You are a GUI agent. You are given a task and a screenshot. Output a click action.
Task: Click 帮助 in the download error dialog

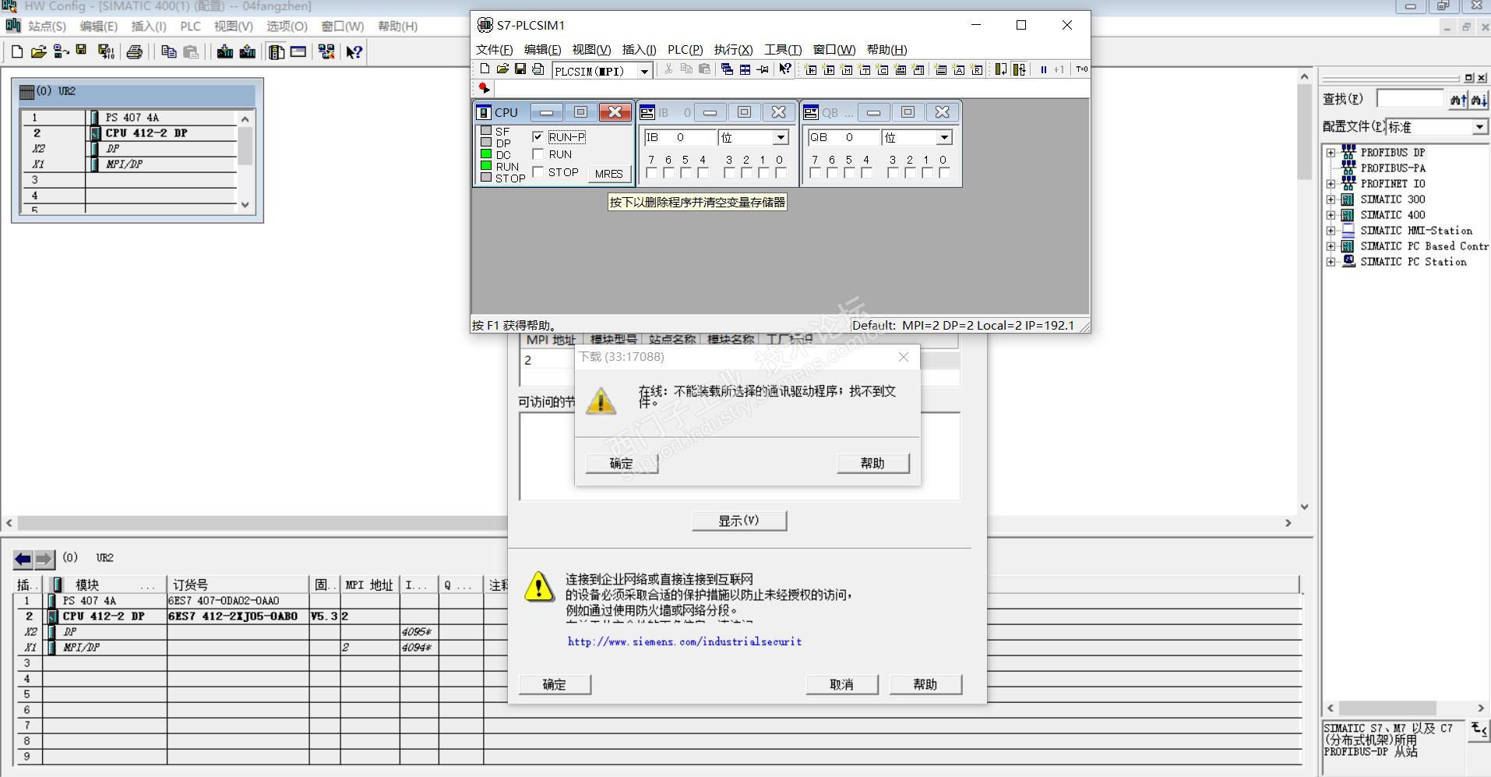point(872,464)
